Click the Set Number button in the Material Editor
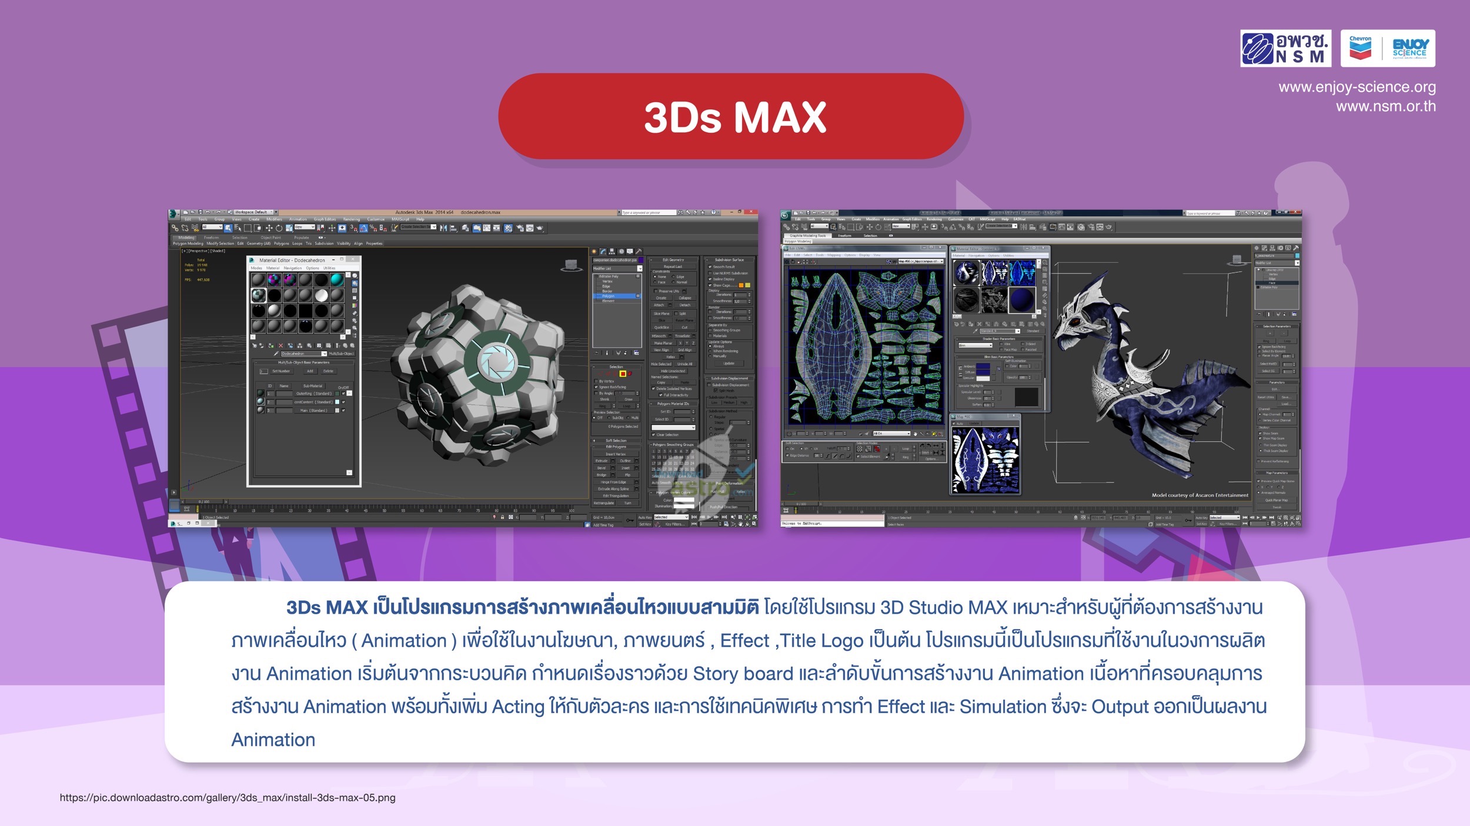1470x826 pixels. 281,371
